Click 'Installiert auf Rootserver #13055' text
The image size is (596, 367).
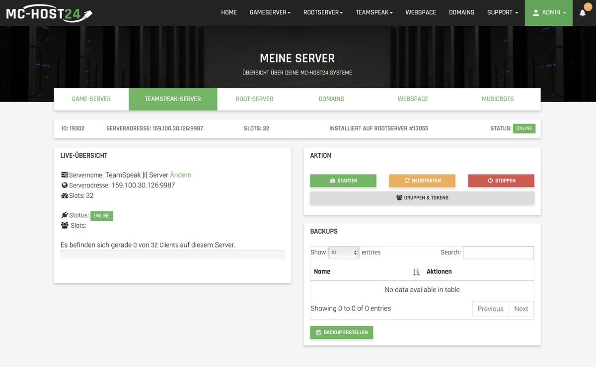(x=379, y=128)
